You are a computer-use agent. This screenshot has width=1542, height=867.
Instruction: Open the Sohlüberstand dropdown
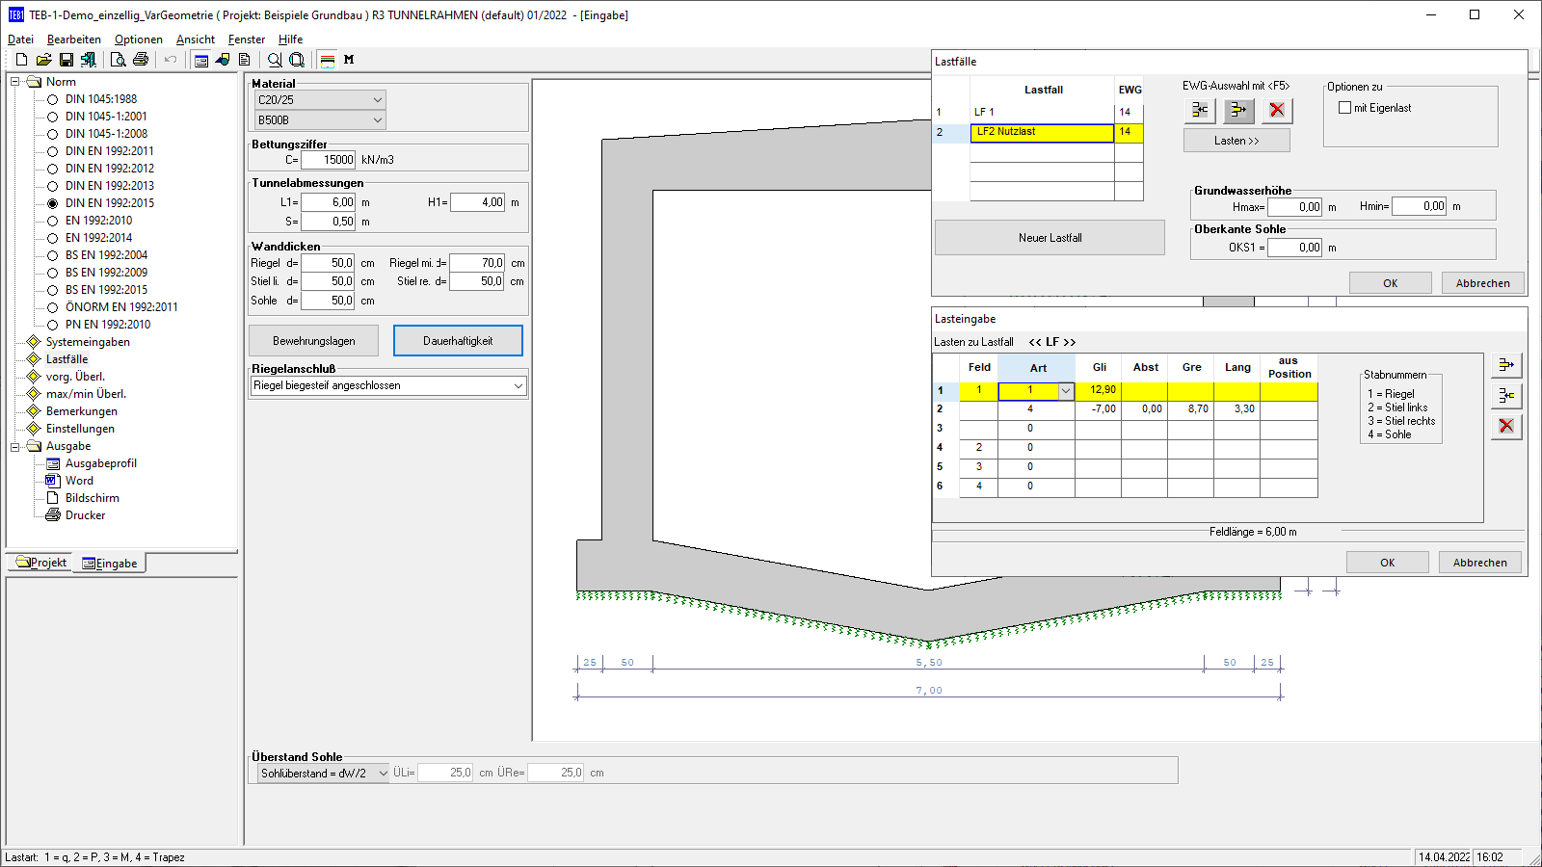[323, 773]
